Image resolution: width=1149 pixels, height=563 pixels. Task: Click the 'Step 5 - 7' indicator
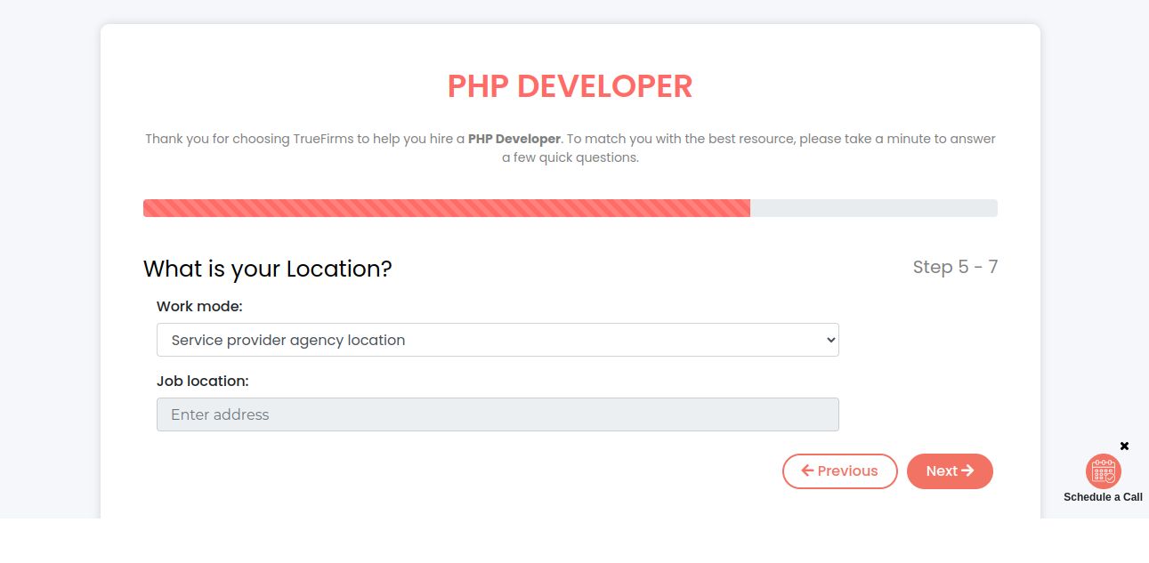pyautogui.click(x=955, y=267)
